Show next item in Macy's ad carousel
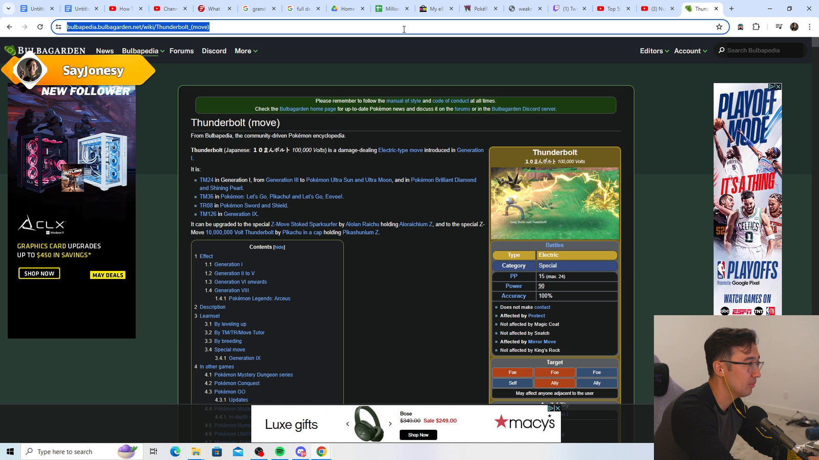Screen dimensions: 819x460 (390, 424)
